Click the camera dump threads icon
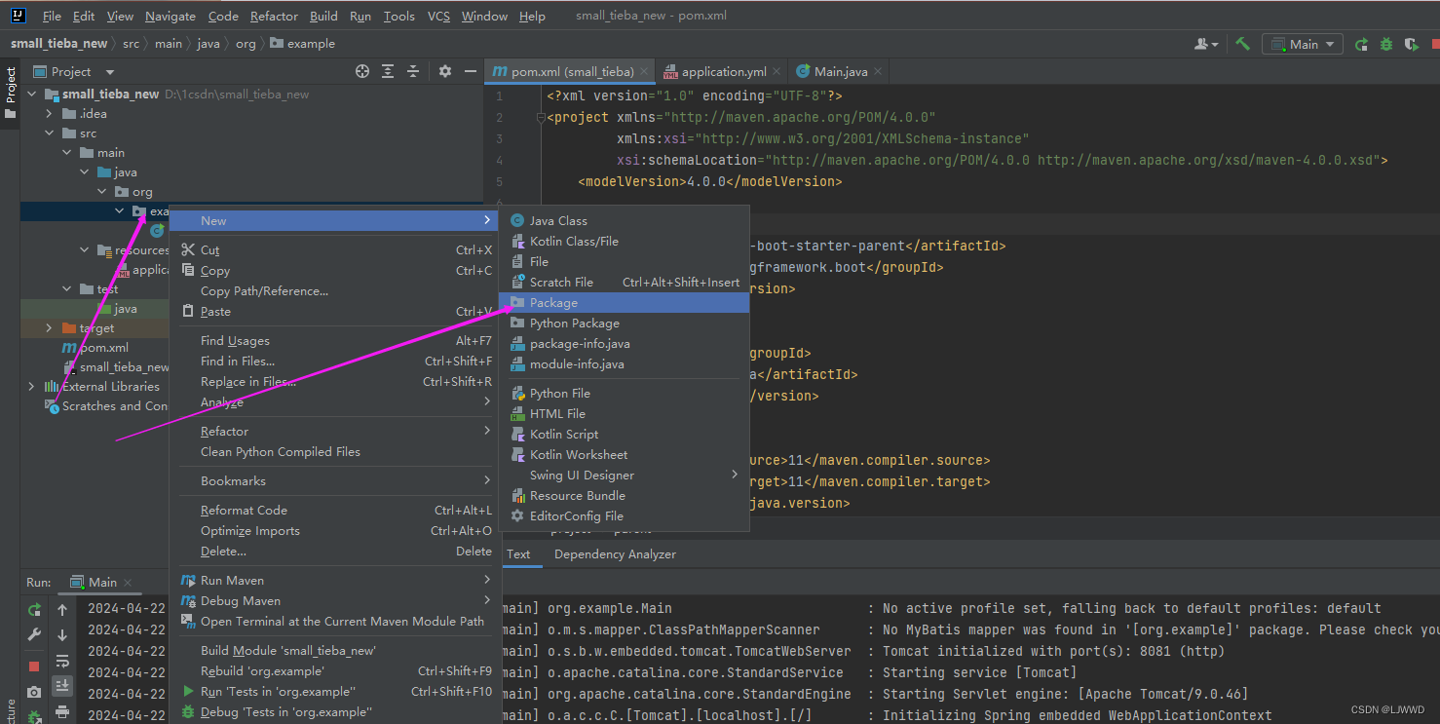The height and width of the screenshot is (724, 1440). point(34,692)
